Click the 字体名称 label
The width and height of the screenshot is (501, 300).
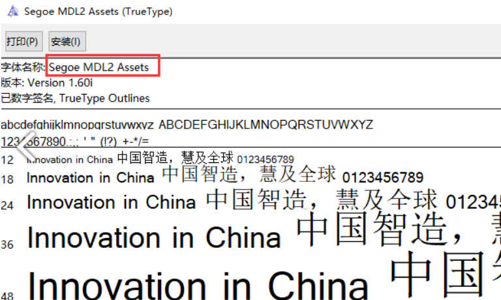pos(23,67)
